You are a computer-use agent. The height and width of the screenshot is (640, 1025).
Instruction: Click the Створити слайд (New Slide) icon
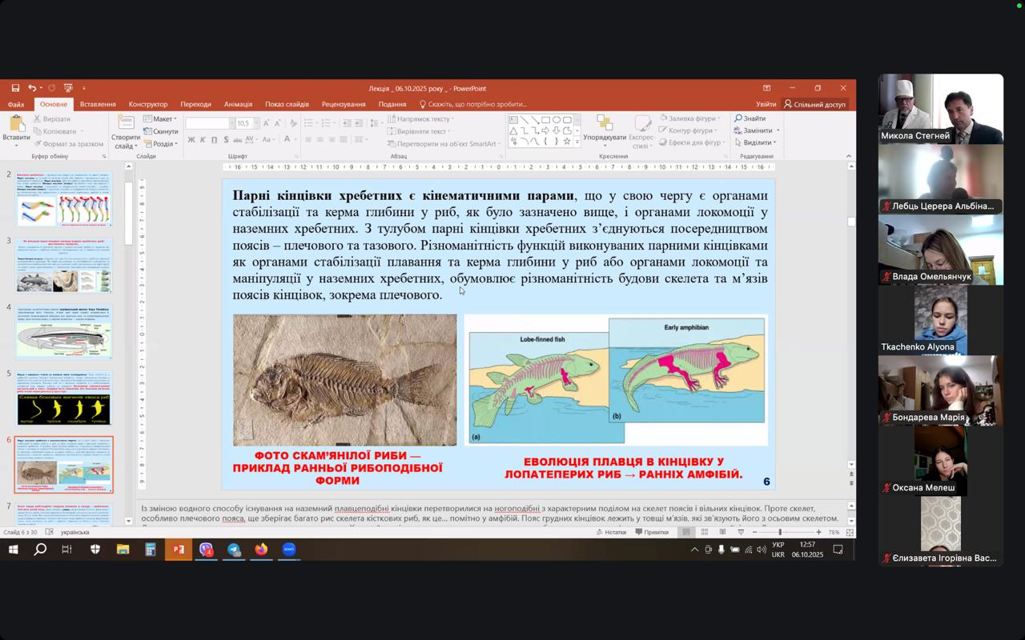126,123
